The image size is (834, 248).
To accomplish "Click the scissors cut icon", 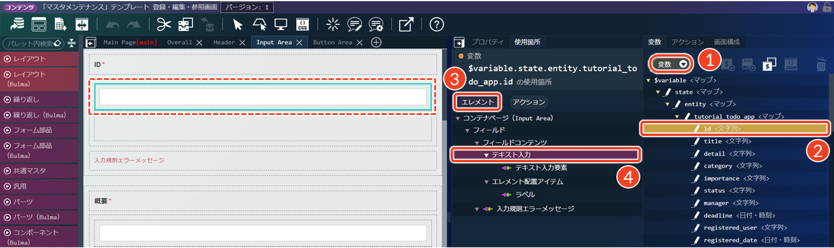I will [164, 24].
